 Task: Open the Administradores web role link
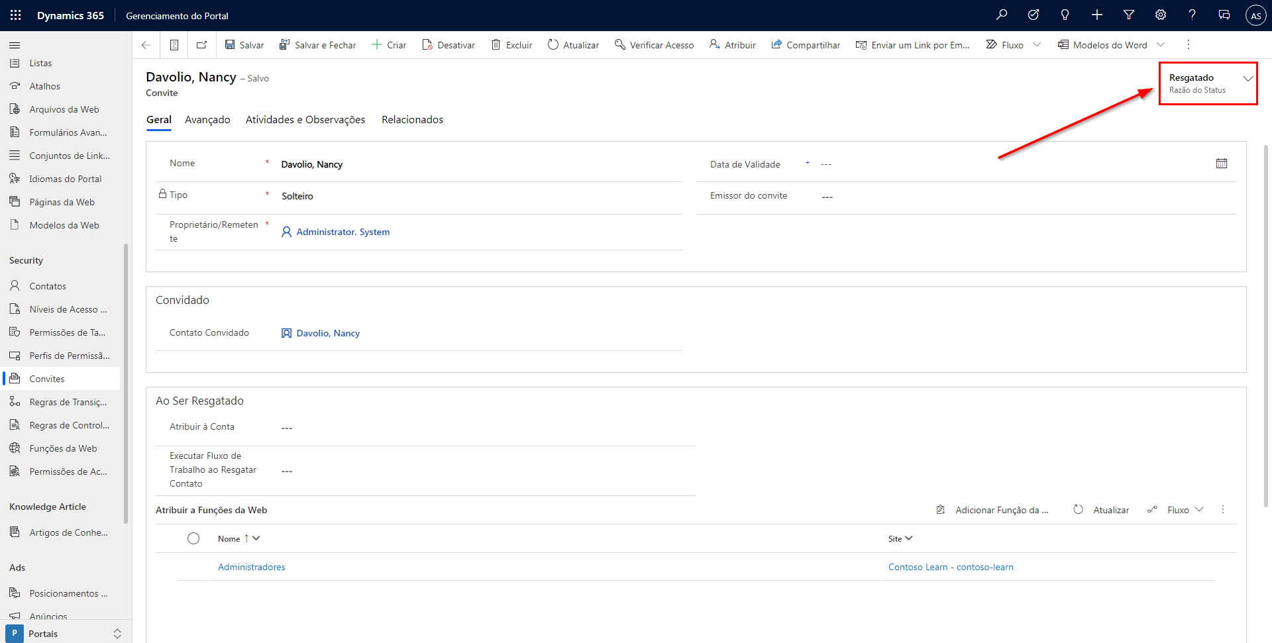pos(252,567)
